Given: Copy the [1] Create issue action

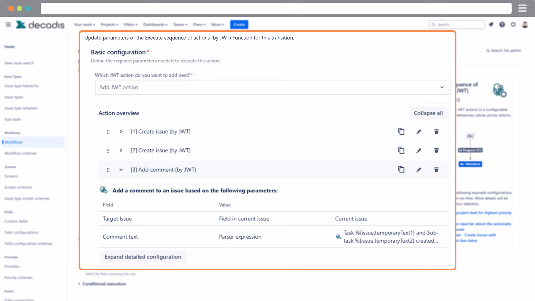Looking at the screenshot, I should (x=401, y=132).
